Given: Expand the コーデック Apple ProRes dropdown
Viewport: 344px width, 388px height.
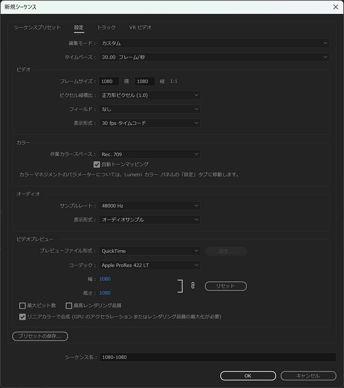Looking at the screenshot, I should click(150, 265).
